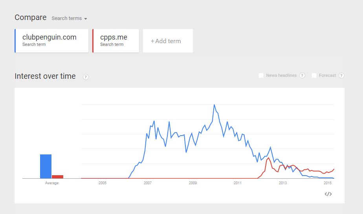The image size is (363, 214).
Task: Click the blue stripe on clubpenguin.com card
Action: pyautogui.click(x=15, y=41)
